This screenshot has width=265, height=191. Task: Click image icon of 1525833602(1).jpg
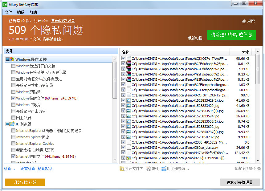[129, 121]
